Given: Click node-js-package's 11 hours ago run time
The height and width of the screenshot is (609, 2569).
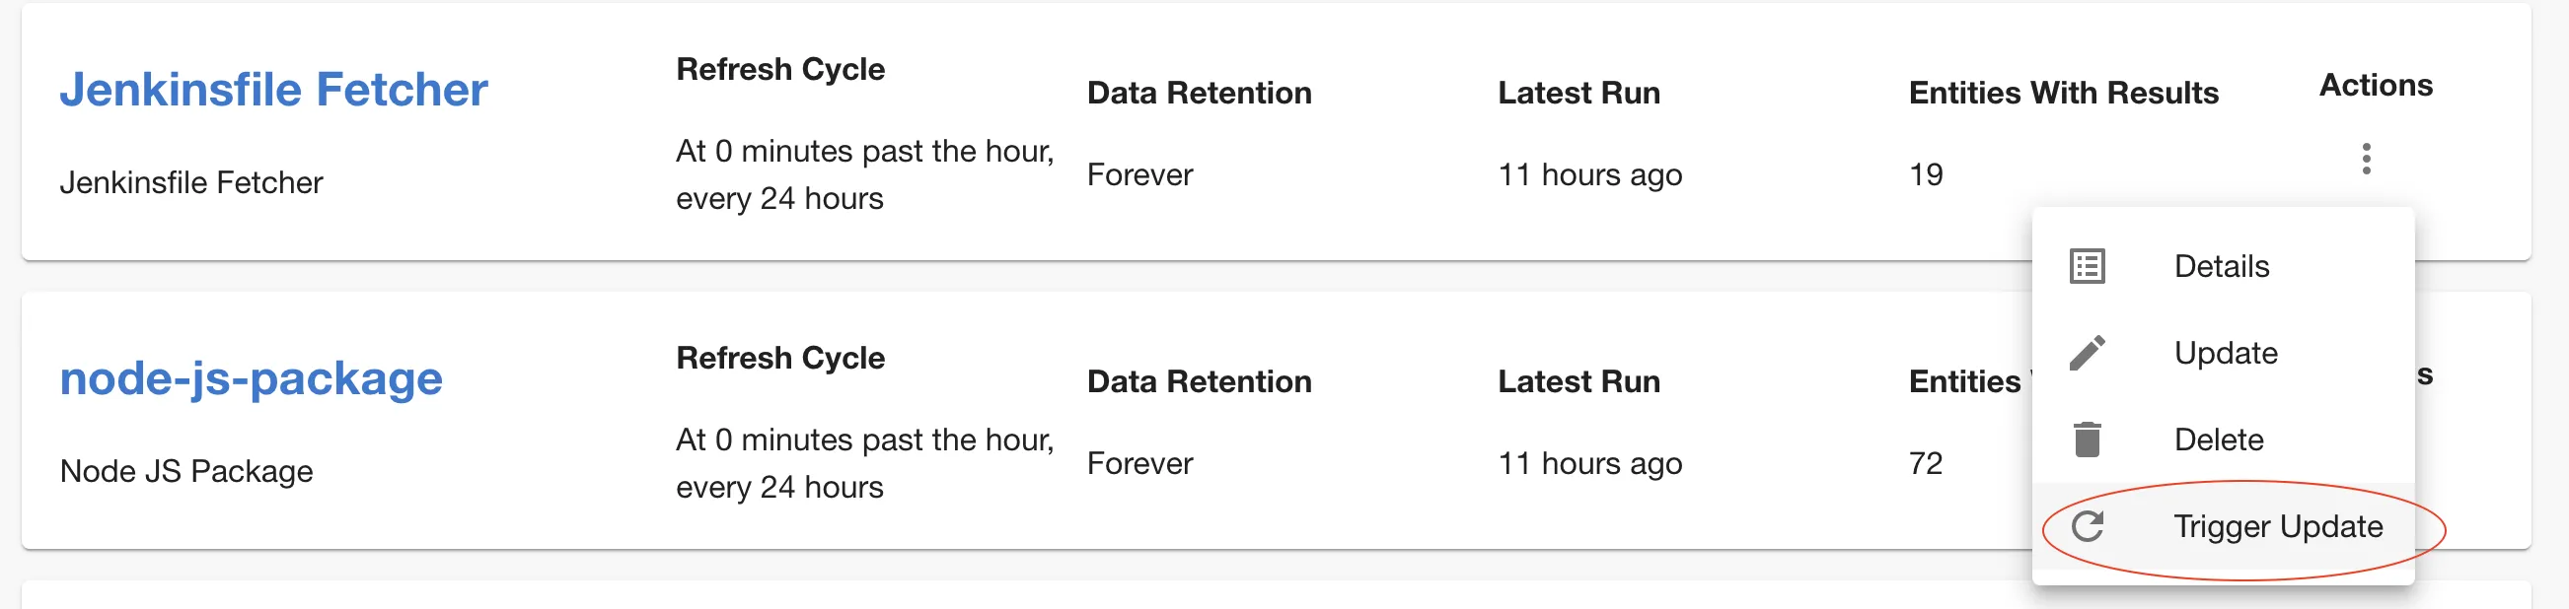Looking at the screenshot, I should coord(1589,463).
